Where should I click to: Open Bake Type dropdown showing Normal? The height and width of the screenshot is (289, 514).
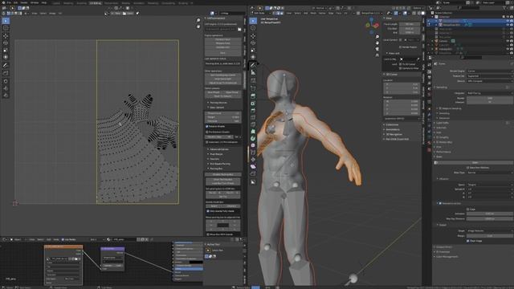point(490,173)
